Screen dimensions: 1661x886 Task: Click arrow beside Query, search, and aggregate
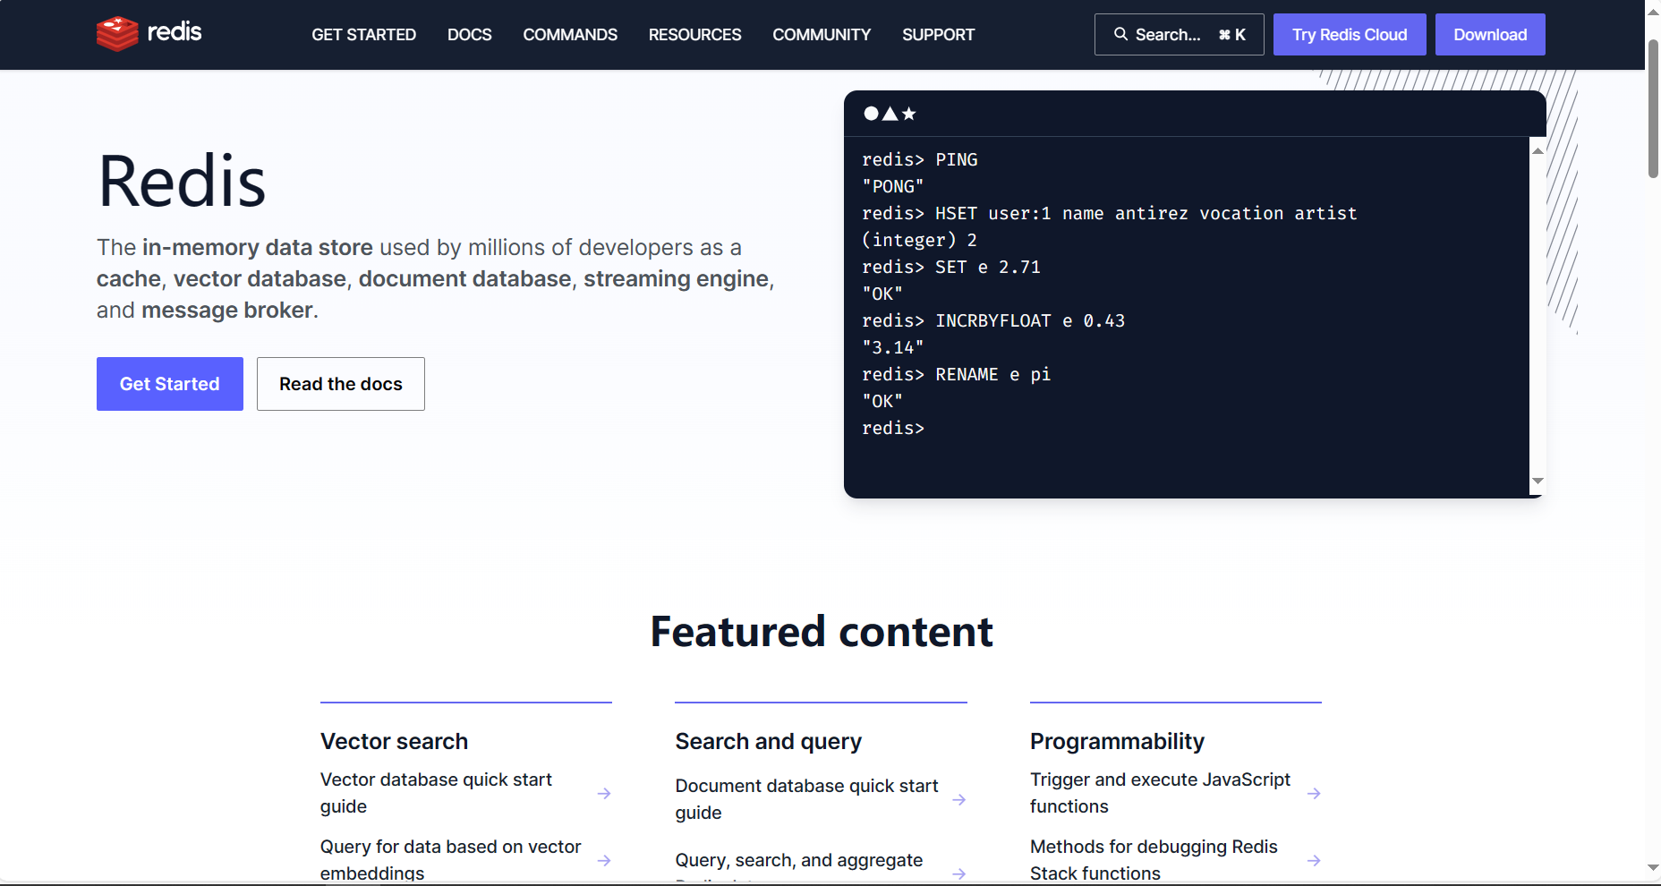point(959,873)
